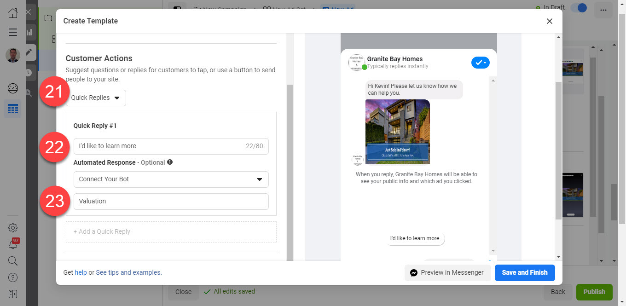Select the pencil edit tool in the sidebar
Screen dimensions: 626x306
(x=29, y=52)
